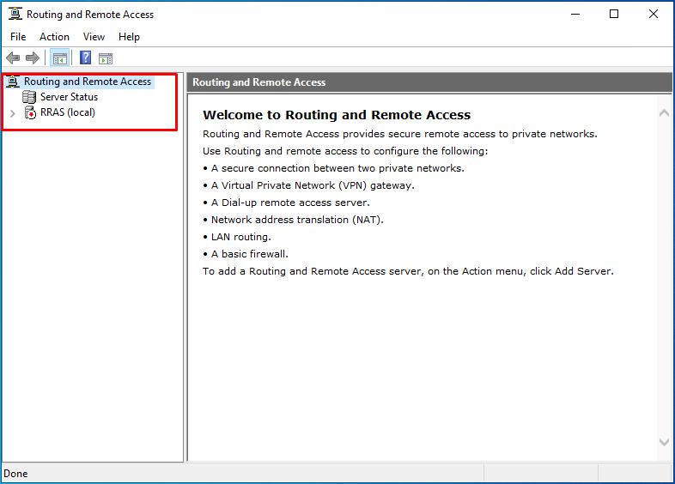675x484 pixels.
Task: Click the RRAS (local) server icon
Action: pyautogui.click(x=30, y=112)
